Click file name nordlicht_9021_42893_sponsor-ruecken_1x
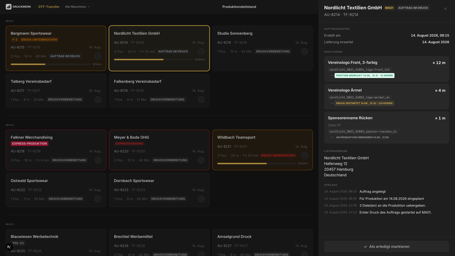The width and height of the screenshot is (455, 256). (x=363, y=132)
